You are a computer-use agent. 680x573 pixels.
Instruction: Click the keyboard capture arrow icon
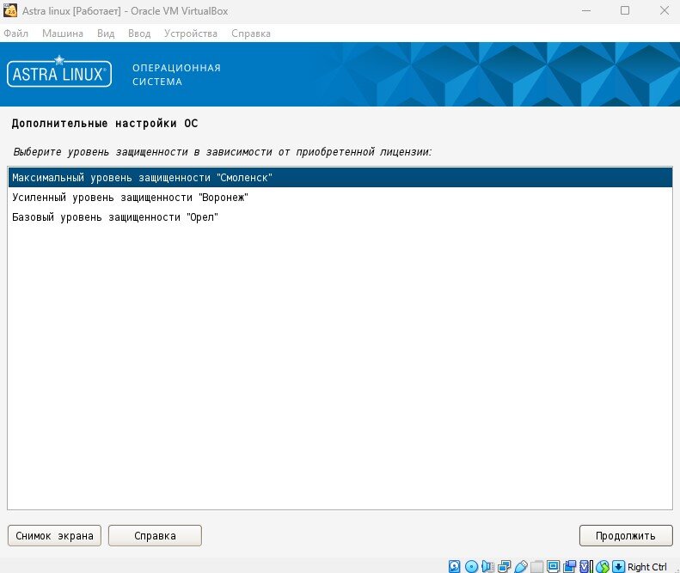tap(618, 566)
